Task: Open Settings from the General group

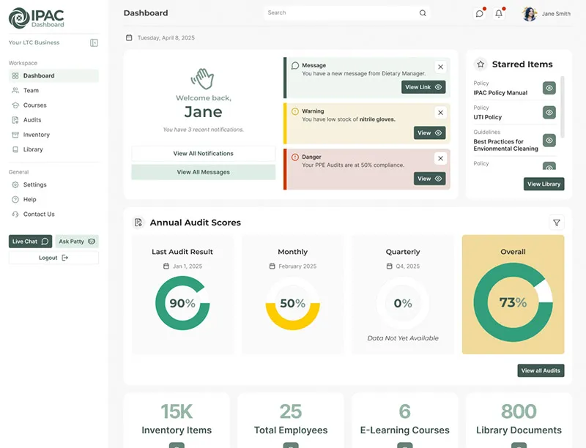Action: [x=53, y=184]
